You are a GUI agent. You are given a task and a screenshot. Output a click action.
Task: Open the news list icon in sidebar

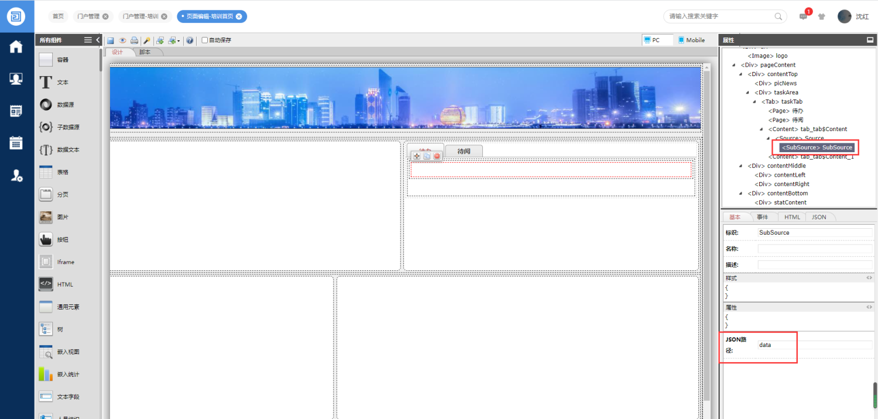16,111
